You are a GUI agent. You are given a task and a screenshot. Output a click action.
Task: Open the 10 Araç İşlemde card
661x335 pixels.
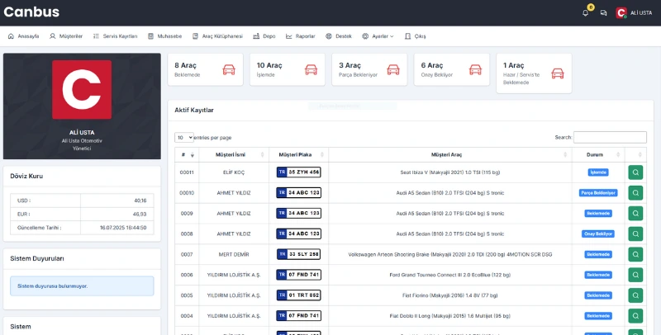pos(288,69)
